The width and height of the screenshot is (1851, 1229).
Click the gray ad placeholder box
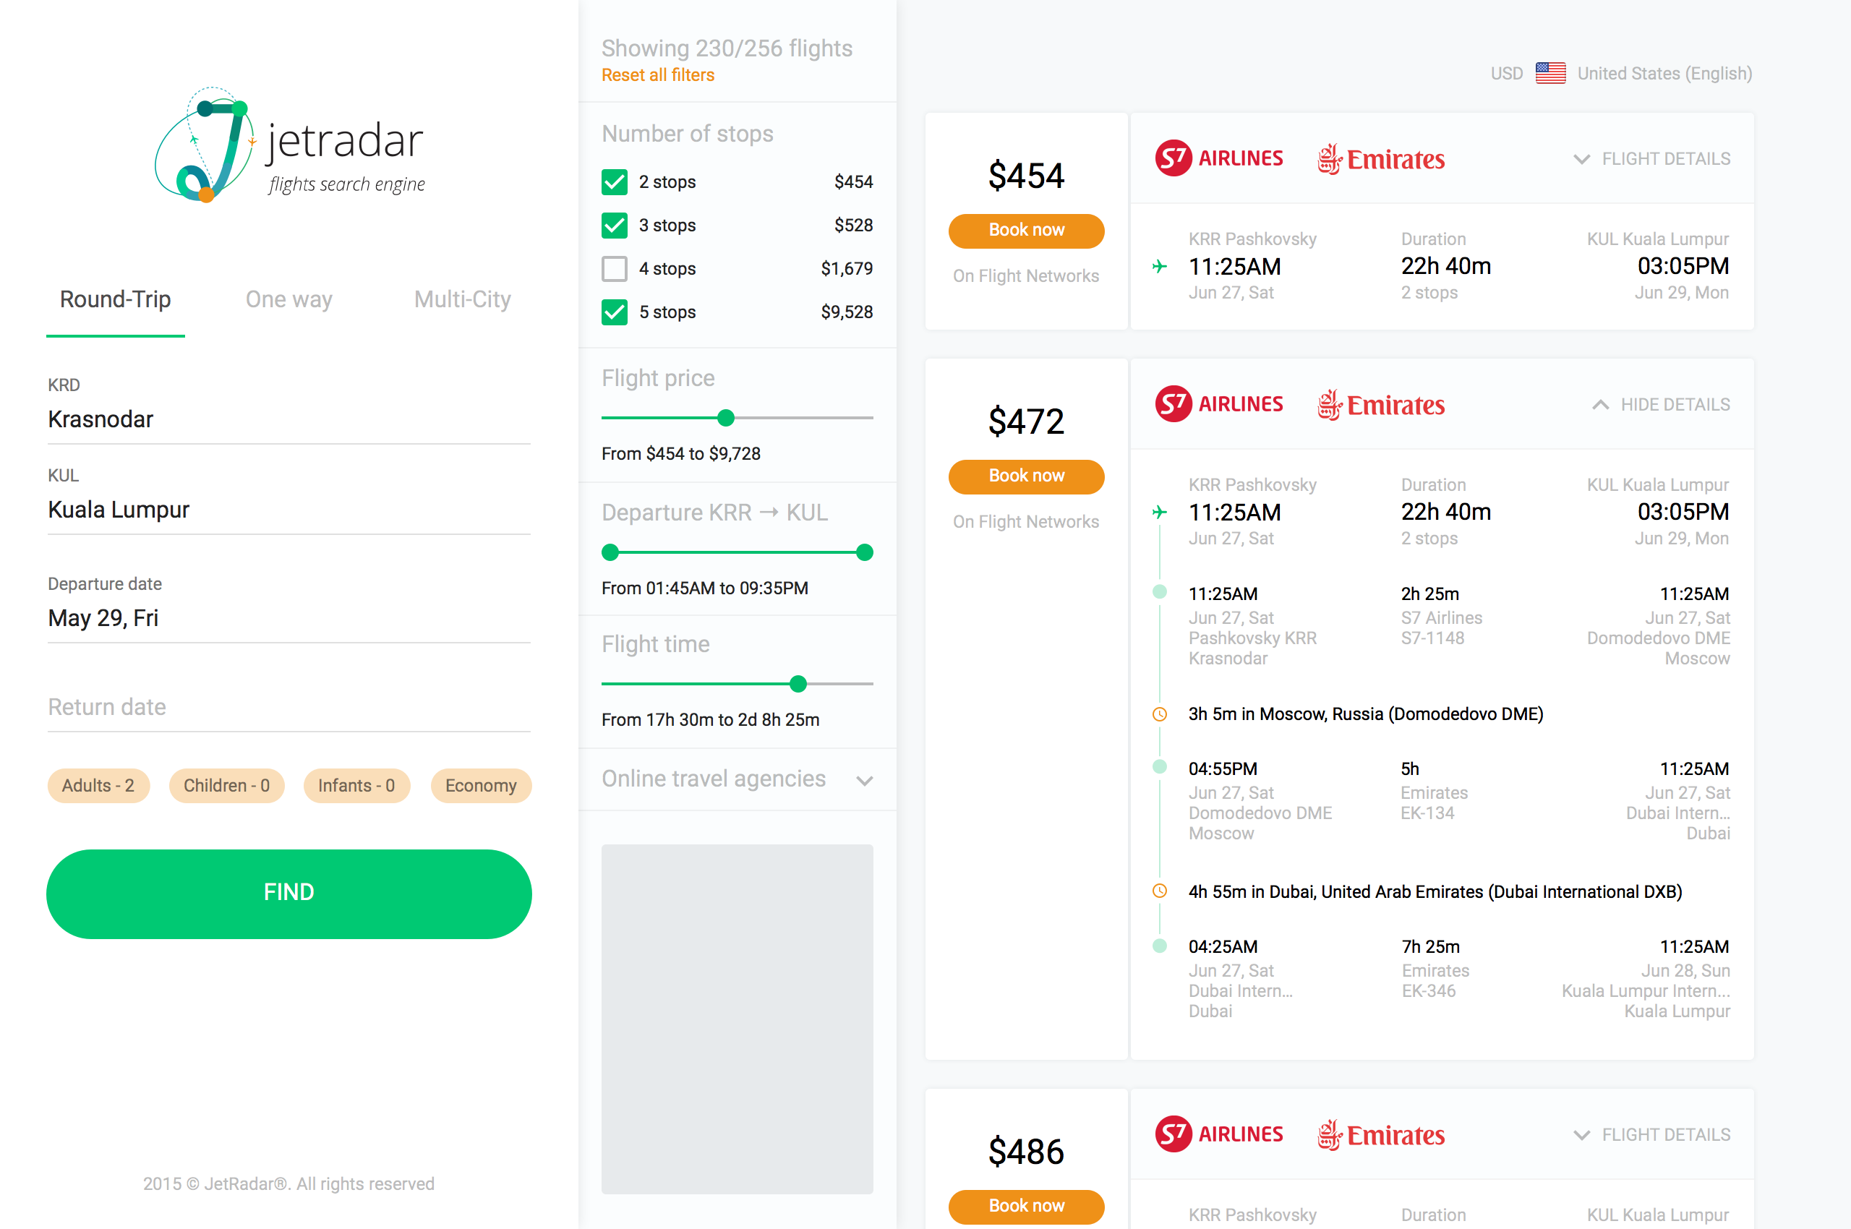(x=737, y=1019)
